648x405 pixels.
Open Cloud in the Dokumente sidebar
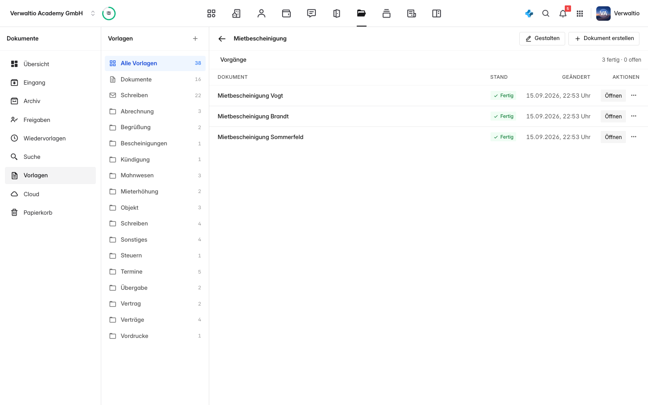pos(50,194)
